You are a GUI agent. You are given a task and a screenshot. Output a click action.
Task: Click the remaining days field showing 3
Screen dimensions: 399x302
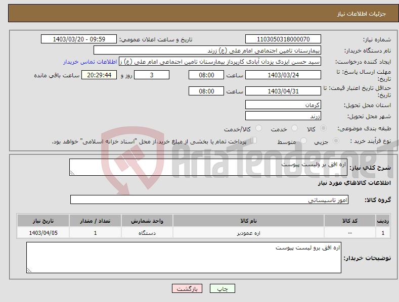(152, 75)
